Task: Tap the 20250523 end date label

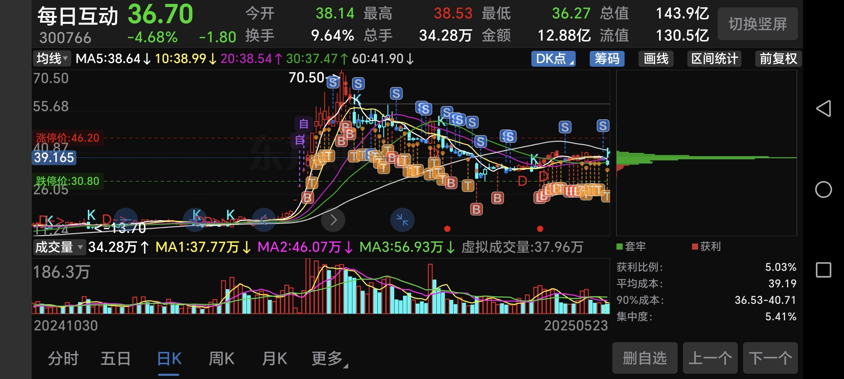Action: [x=576, y=326]
